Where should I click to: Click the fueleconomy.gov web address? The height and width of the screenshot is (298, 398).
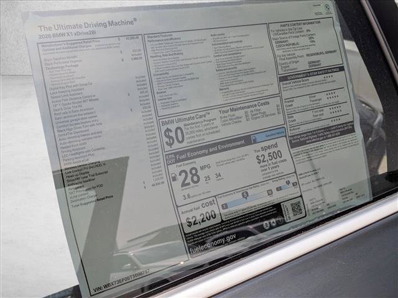tap(213, 243)
